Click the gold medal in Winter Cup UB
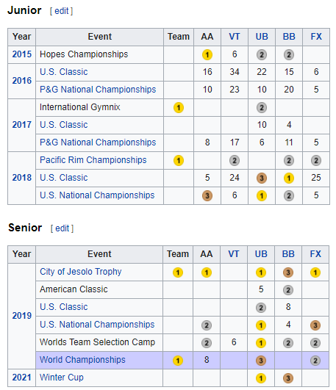Screen dimensions: 336x390 pos(261,378)
